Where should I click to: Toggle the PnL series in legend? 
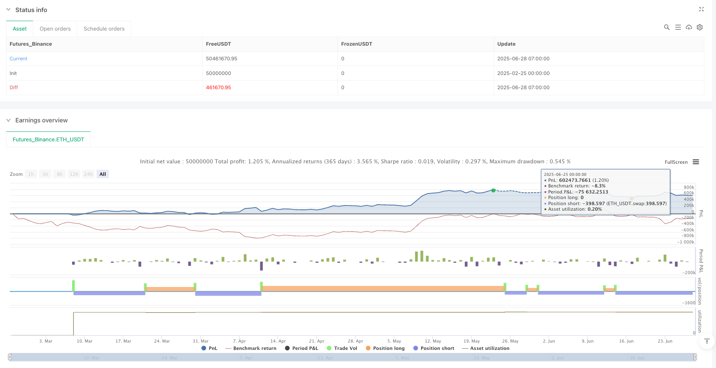209,348
